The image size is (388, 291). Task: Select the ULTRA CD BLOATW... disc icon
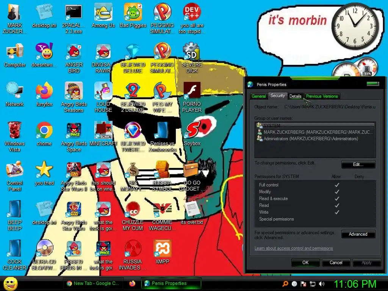[x=44, y=255]
